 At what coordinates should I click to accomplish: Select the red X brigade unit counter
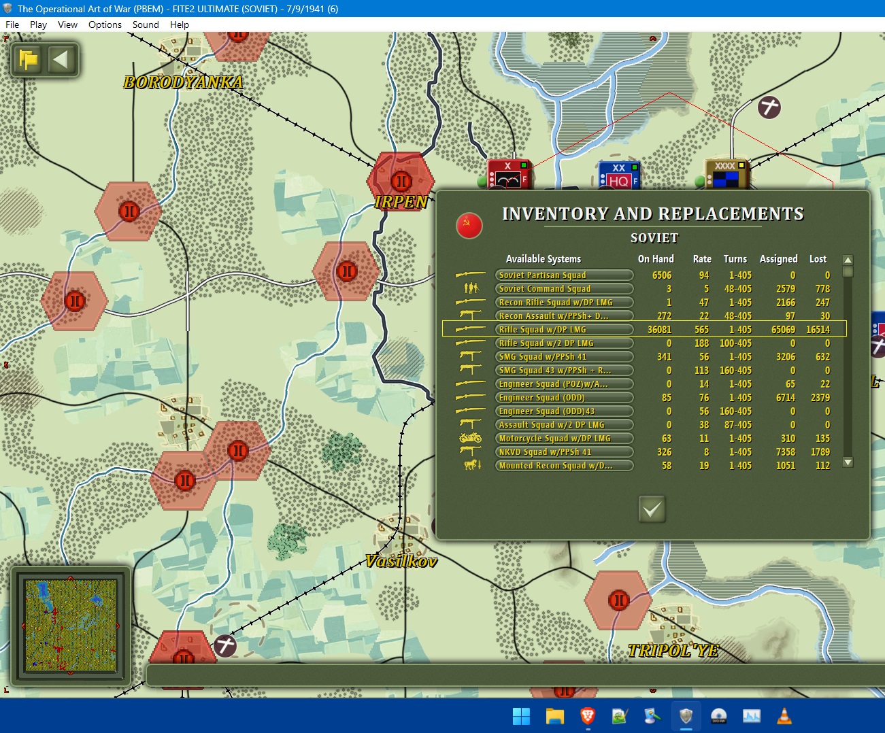click(508, 175)
